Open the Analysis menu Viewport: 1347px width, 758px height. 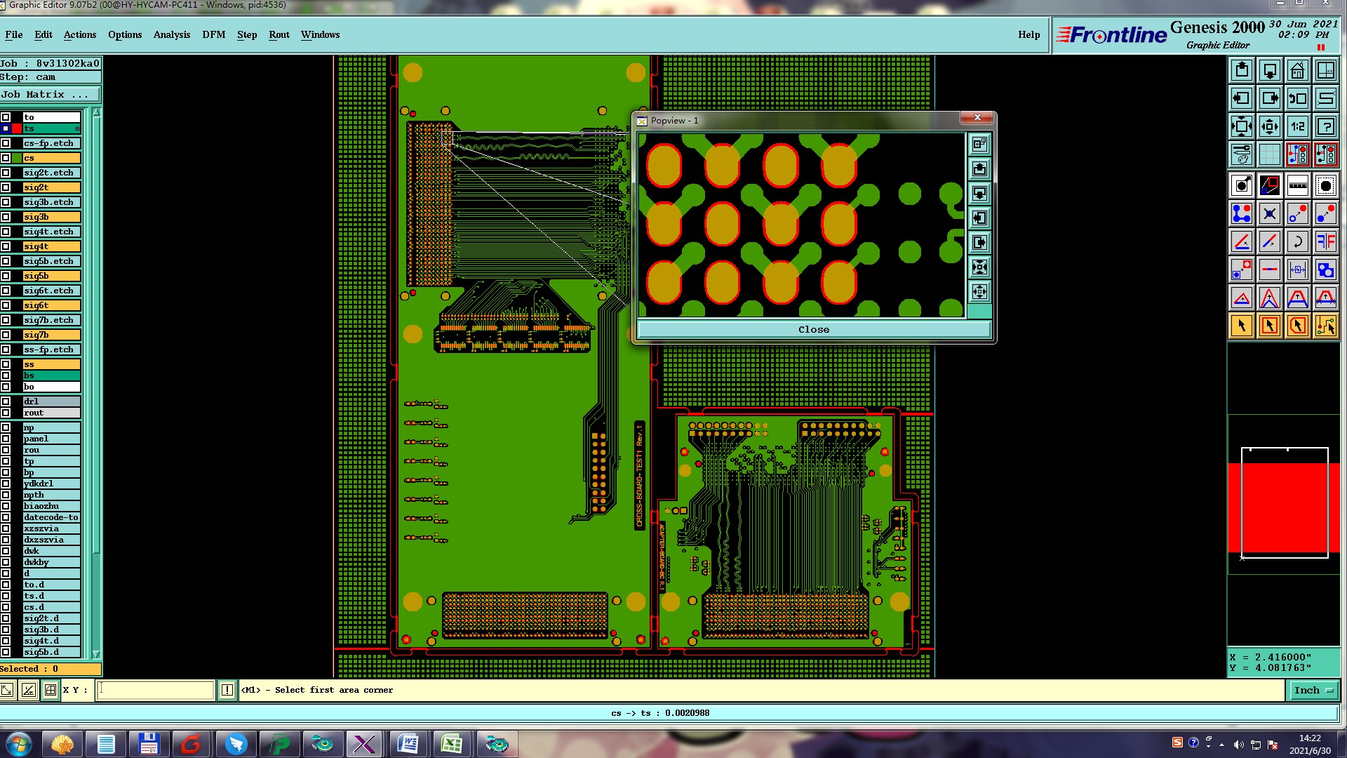pos(171,34)
